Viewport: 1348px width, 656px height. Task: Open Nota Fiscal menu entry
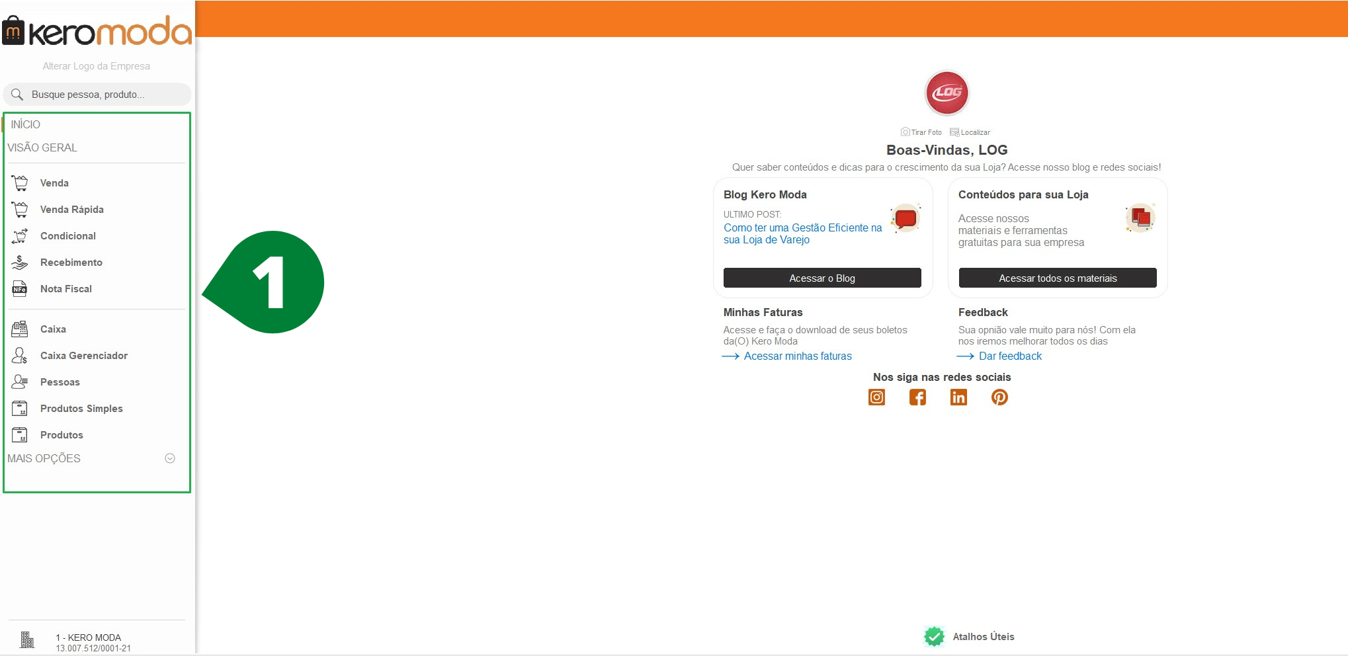pos(66,289)
